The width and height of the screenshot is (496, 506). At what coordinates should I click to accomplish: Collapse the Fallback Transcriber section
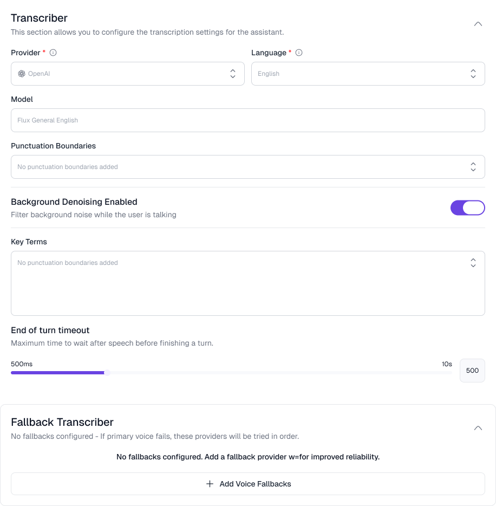(478, 427)
